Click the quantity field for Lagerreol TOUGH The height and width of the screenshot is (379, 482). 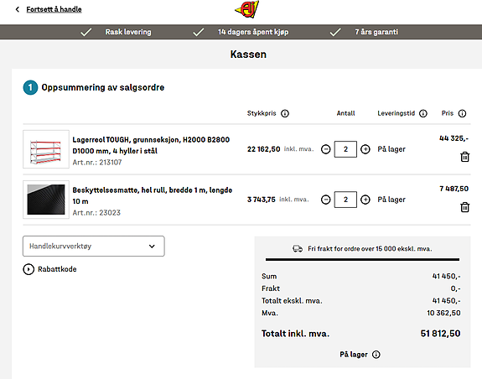tap(345, 149)
